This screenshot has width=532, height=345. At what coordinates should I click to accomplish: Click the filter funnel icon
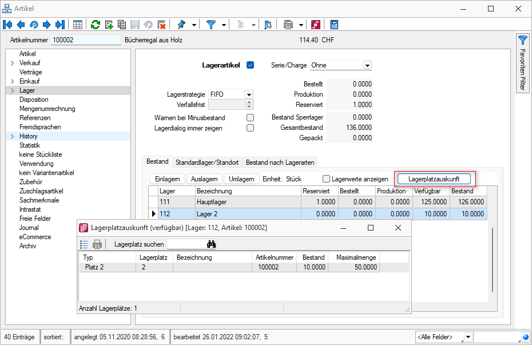coord(211,25)
